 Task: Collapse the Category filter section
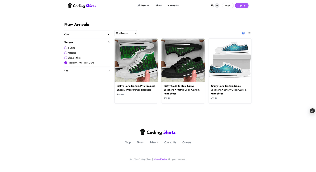pos(108,42)
